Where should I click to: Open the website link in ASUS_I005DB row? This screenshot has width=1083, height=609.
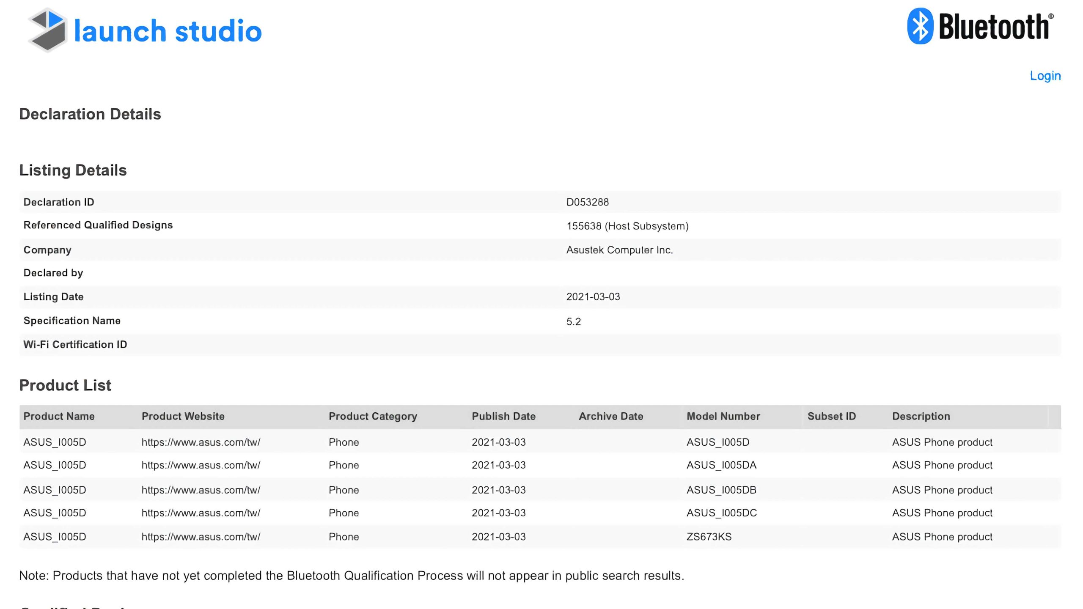[201, 490]
